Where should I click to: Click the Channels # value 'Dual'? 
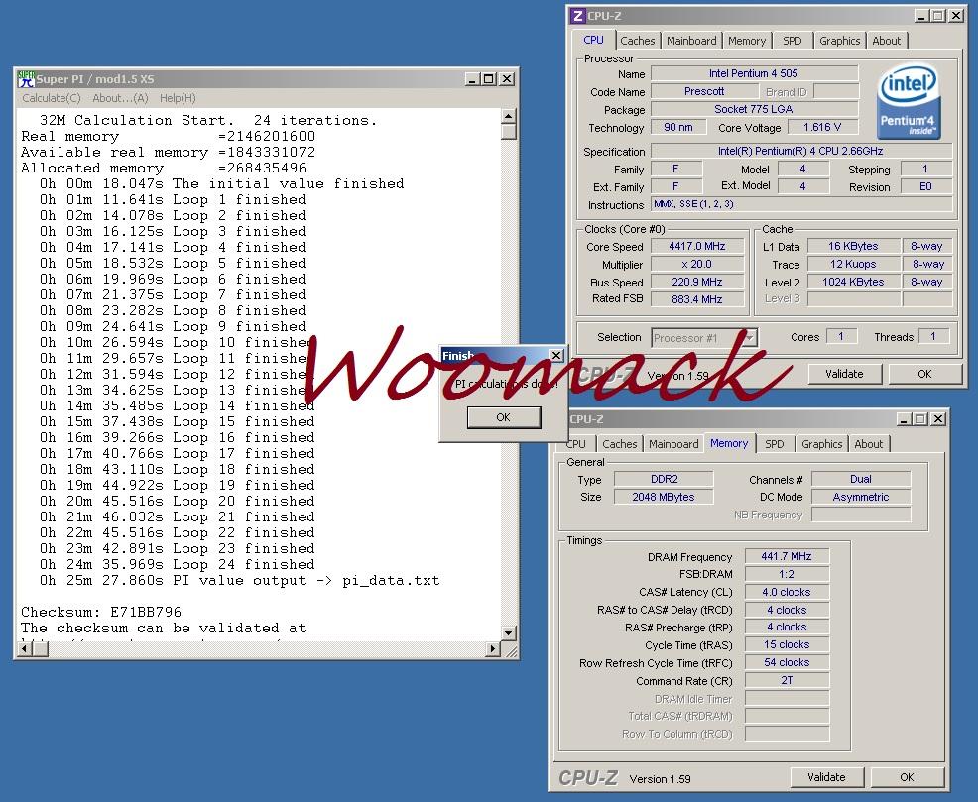click(x=861, y=479)
